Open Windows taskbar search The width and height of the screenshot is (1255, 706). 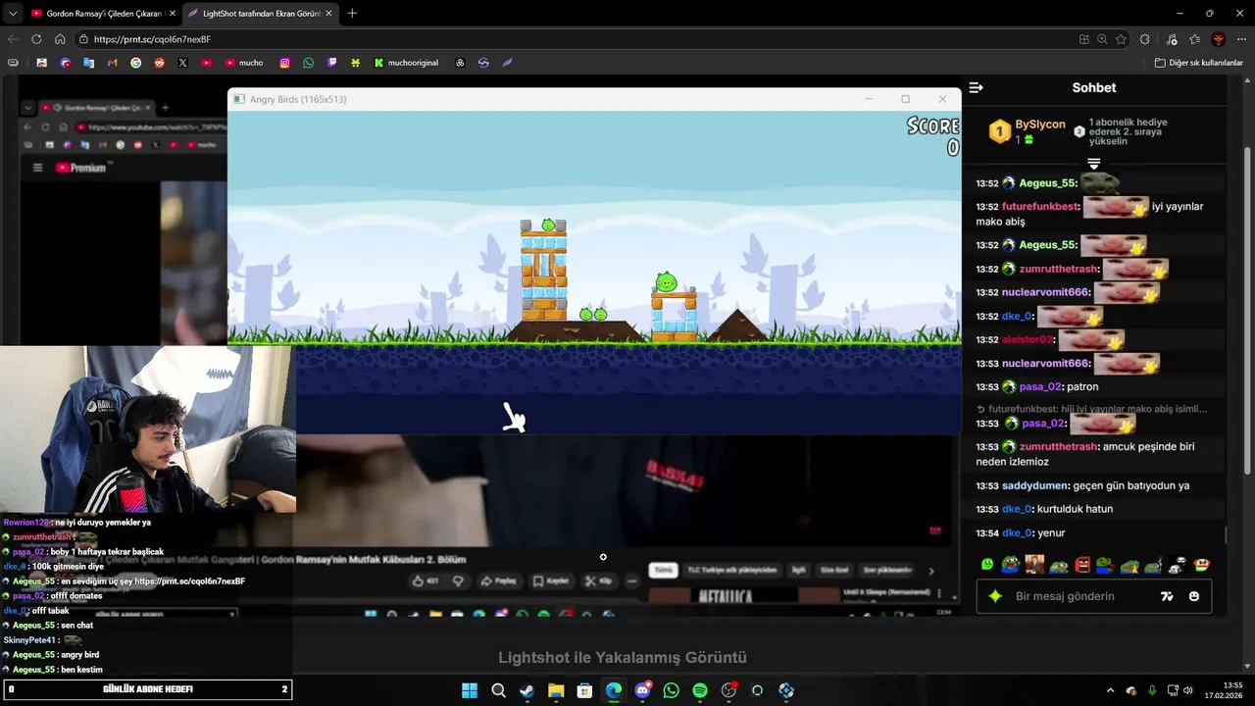(498, 690)
